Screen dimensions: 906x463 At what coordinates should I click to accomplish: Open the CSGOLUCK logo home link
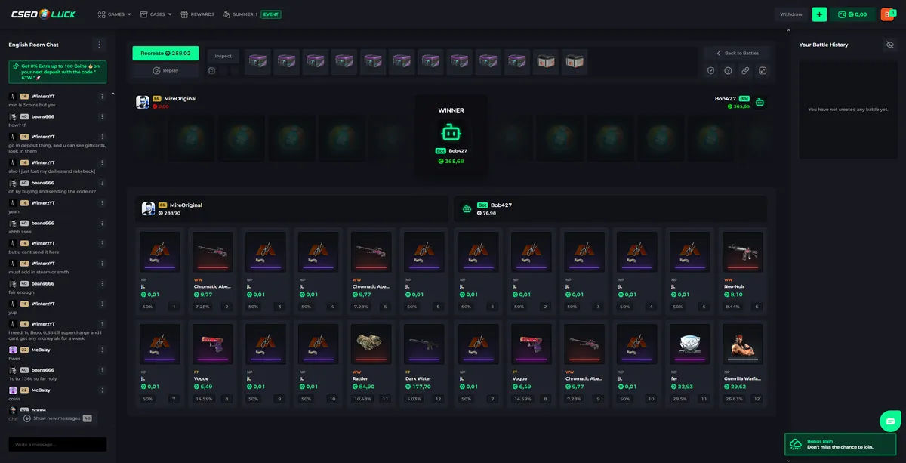(44, 14)
